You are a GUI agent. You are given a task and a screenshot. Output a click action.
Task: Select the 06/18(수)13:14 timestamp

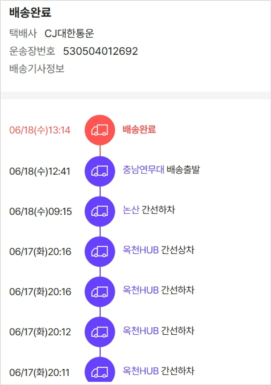(x=40, y=130)
